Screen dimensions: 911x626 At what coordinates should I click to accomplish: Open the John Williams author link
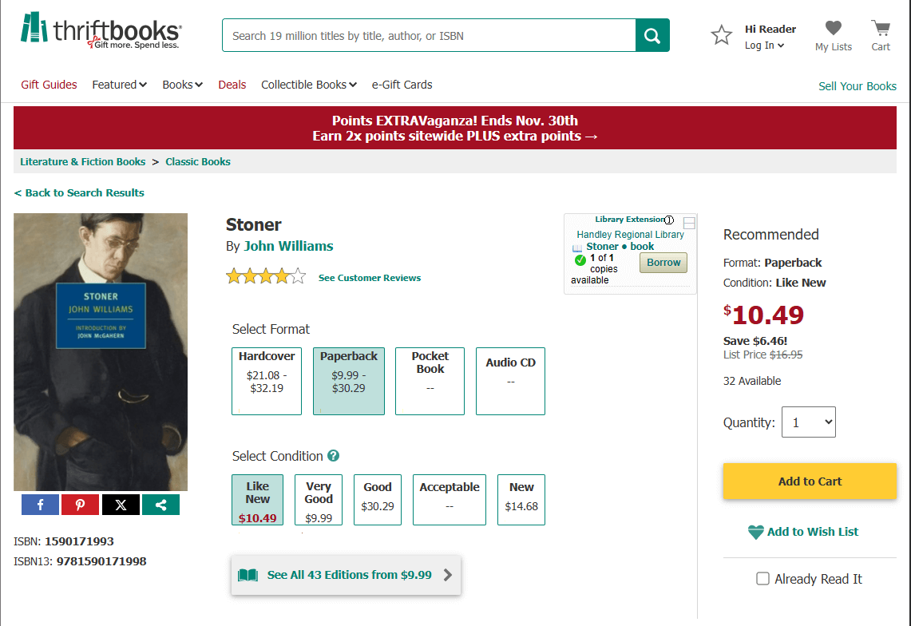pyautogui.click(x=288, y=246)
